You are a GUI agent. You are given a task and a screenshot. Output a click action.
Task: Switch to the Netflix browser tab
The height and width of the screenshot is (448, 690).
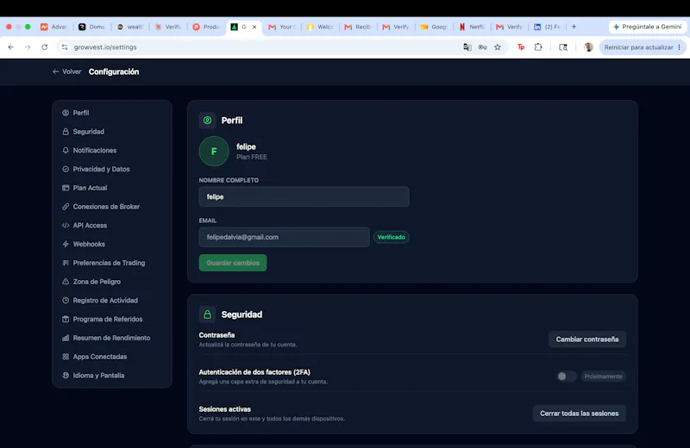(x=472, y=27)
